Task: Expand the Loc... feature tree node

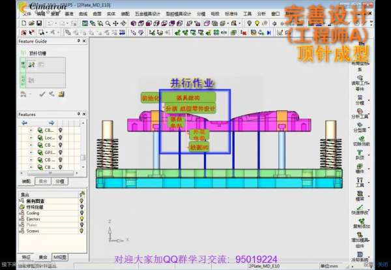Action: click(x=31, y=138)
